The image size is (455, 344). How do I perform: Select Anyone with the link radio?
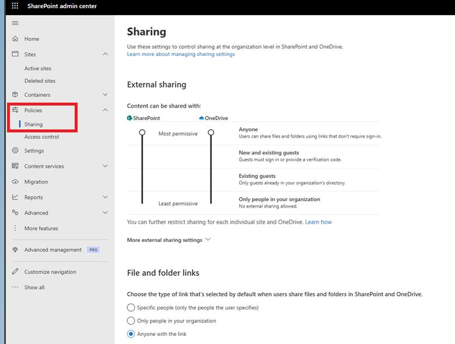tap(131, 334)
